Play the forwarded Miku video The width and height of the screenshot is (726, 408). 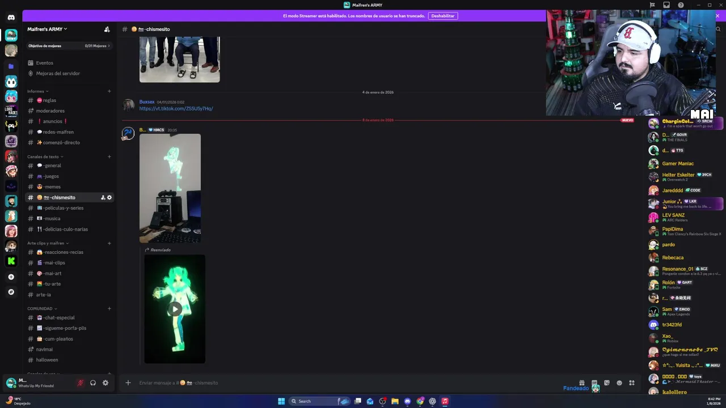175,309
